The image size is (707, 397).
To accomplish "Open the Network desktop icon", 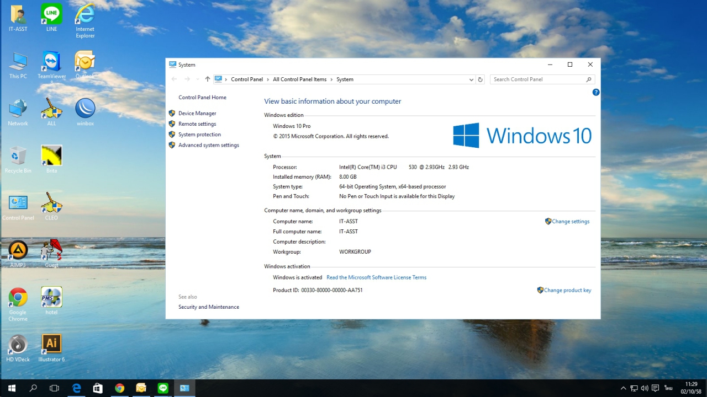I will tap(18, 112).
